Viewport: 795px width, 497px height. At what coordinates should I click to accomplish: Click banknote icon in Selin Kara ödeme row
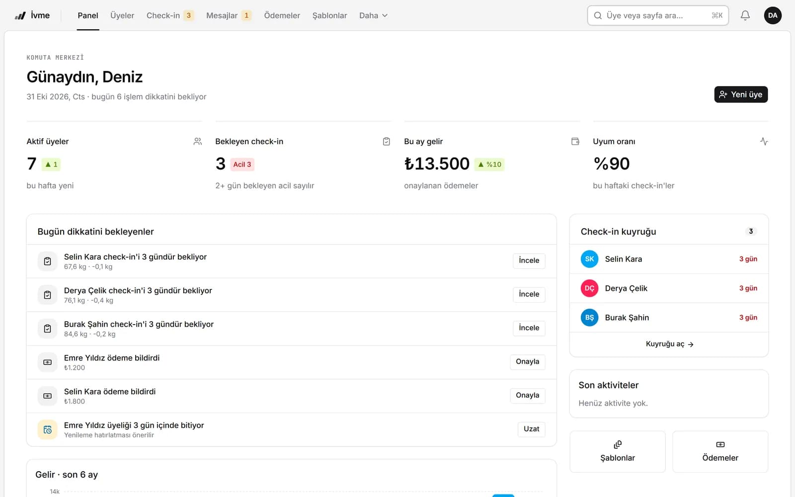(x=48, y=396)
